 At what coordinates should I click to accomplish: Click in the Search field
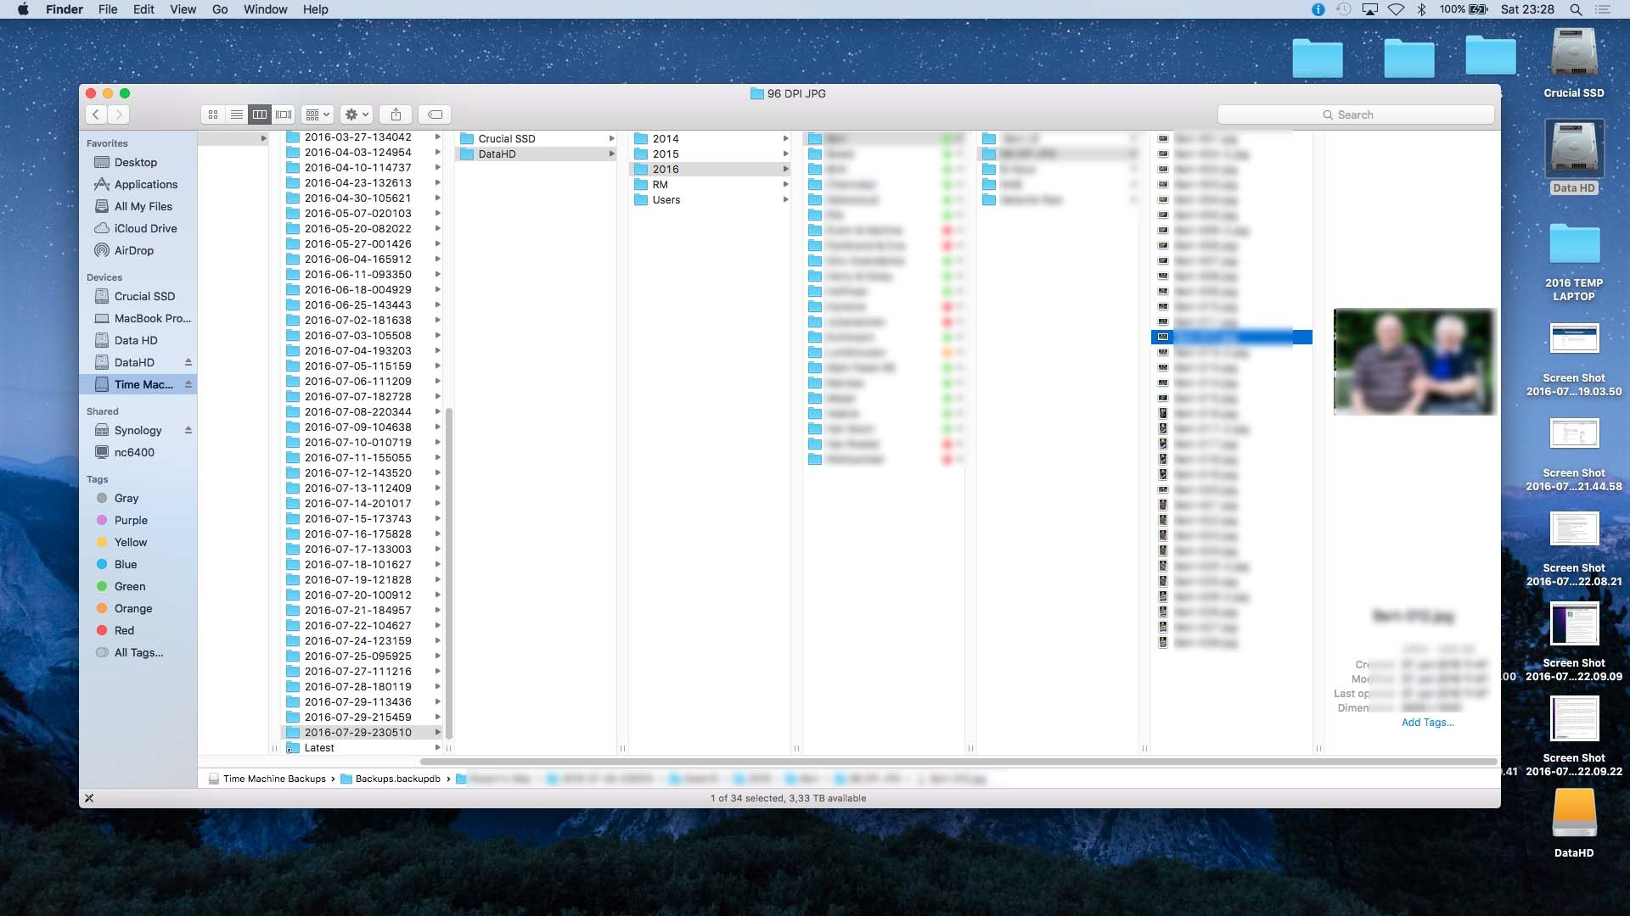pos(1356,114)
